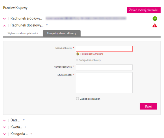Open help question mark next to Data

pos(24,120)
